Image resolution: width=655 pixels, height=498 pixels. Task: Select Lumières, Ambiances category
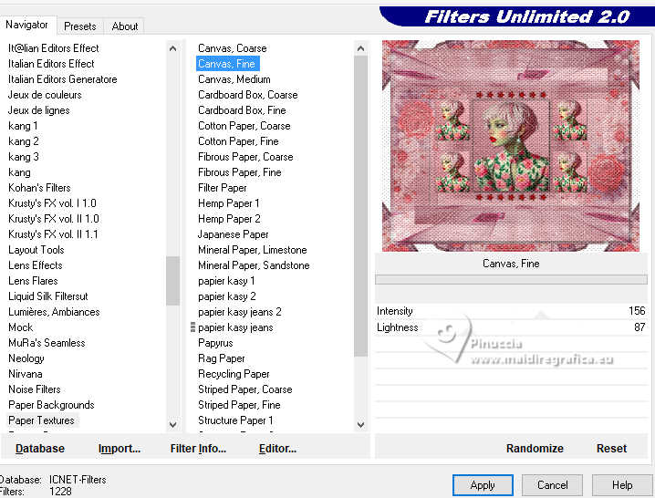[x=55, y=312]
